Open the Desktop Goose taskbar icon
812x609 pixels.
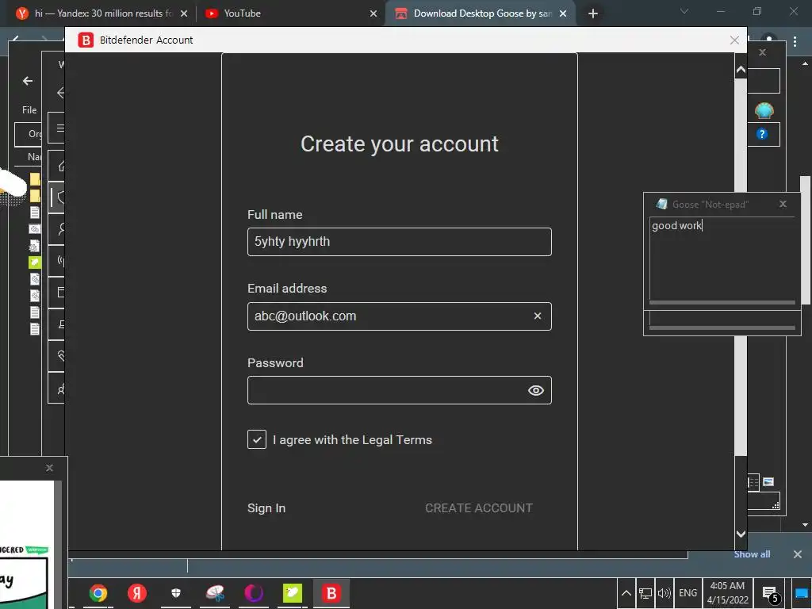coord(292,593)
